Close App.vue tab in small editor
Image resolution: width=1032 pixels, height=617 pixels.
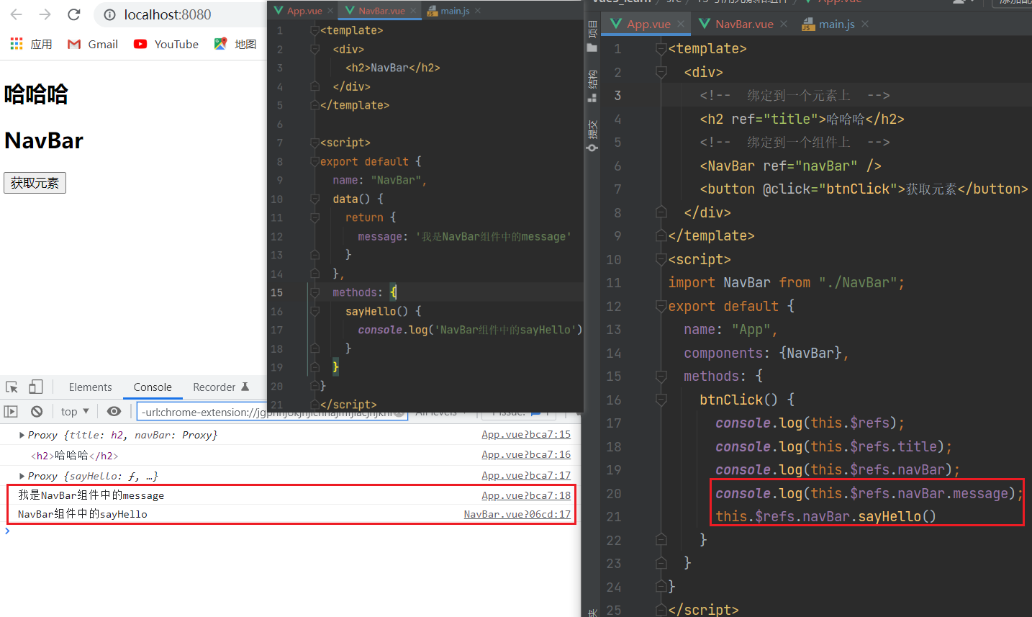330,11
